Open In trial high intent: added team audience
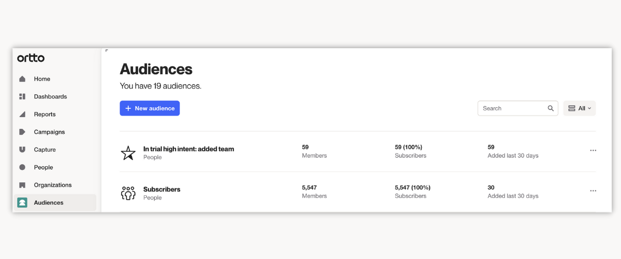 [188, 149]
